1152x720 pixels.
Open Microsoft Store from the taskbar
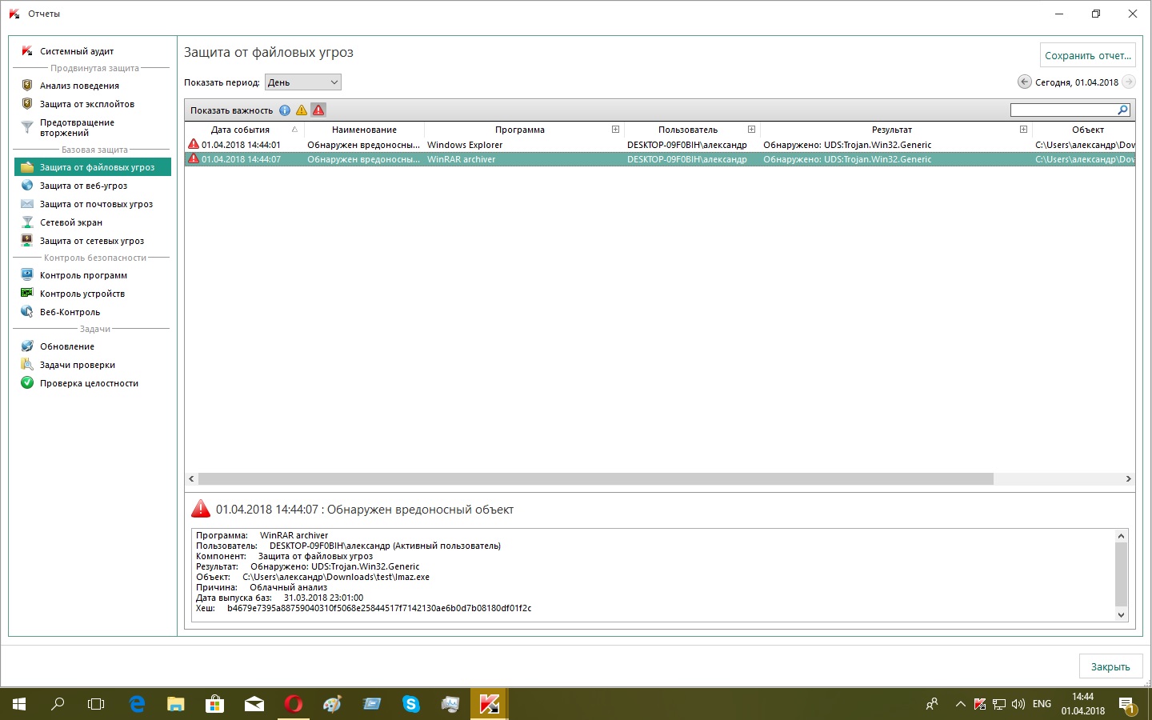pos(214,704)
